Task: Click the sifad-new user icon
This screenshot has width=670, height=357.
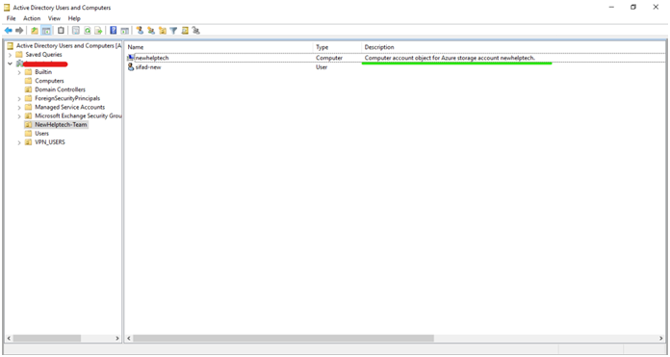Action: pos(131,67)
